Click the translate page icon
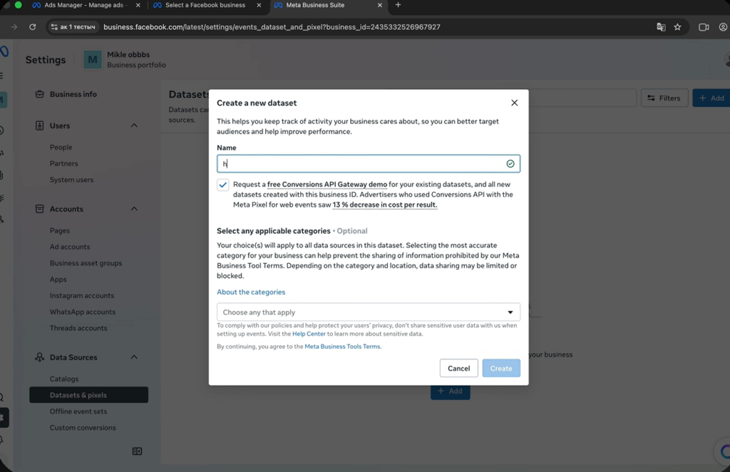The image size is (730, 472). [661, 27]
